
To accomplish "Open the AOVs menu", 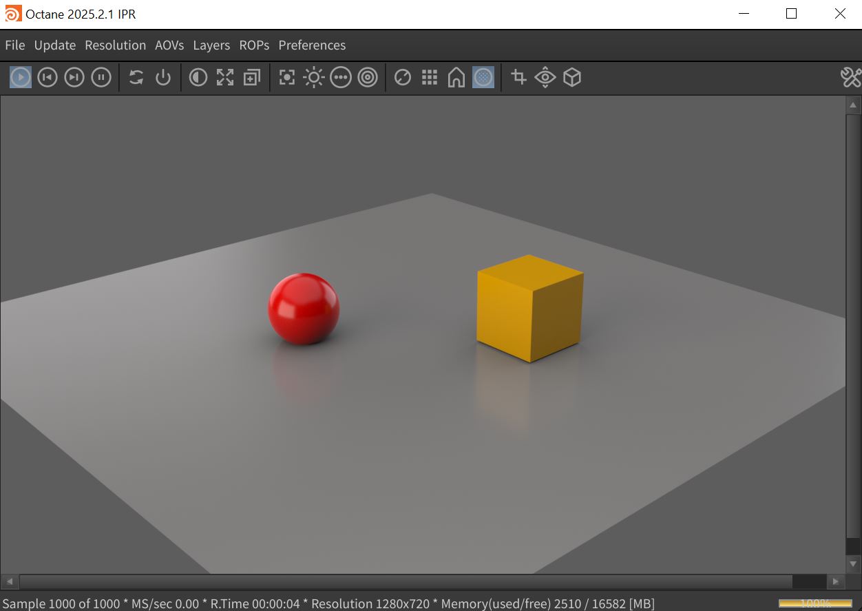I will 169,45.
